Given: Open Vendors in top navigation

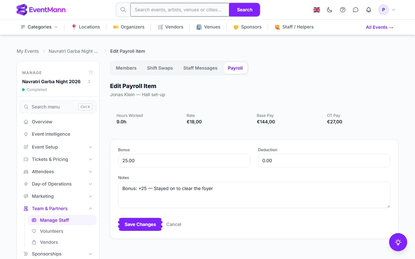Looking at the screenshot, I should [171, 27].
